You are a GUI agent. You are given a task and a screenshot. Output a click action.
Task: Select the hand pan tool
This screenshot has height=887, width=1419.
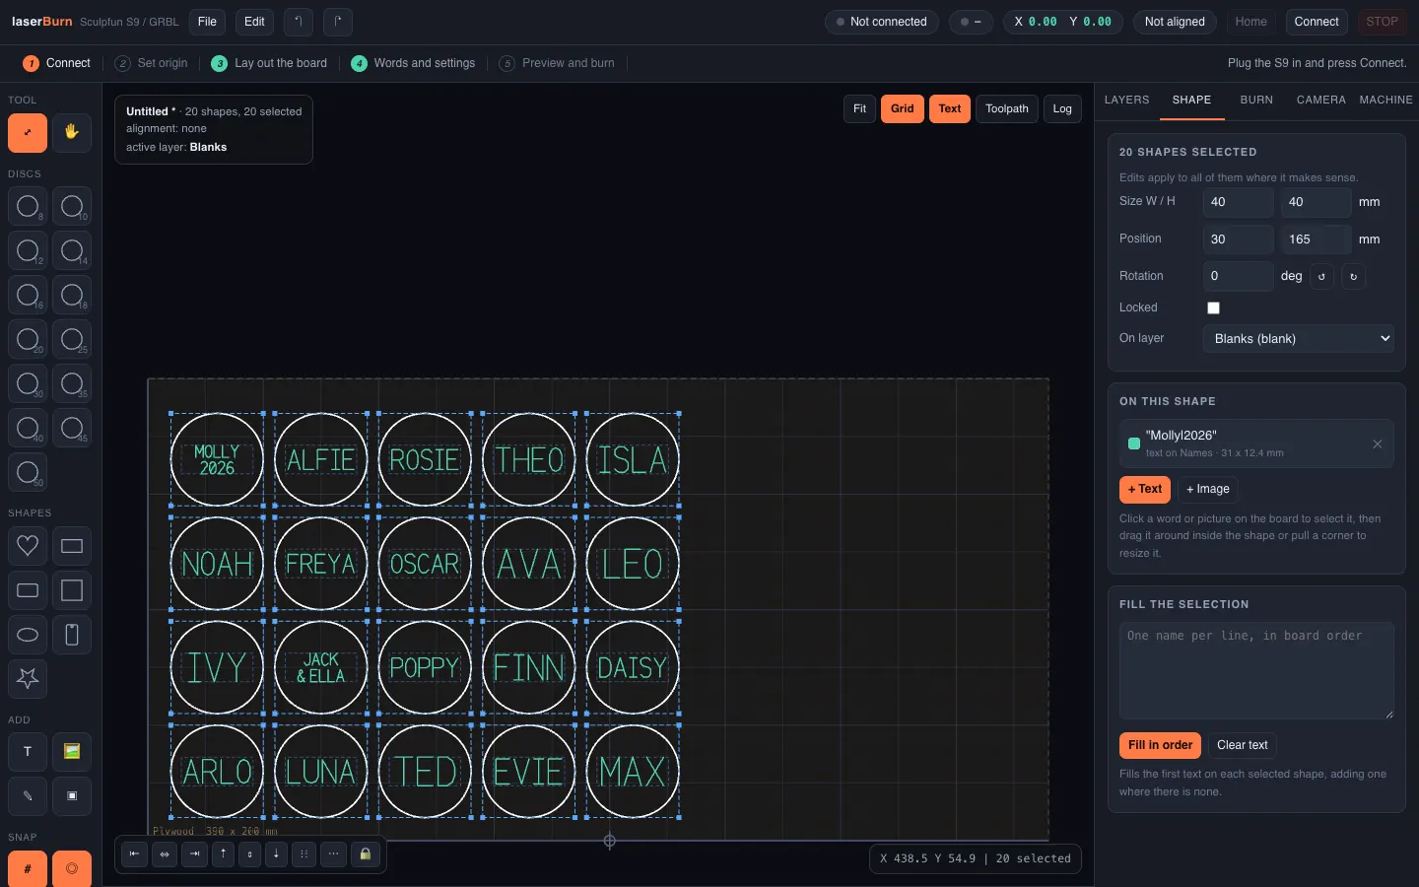pos(72,133)
